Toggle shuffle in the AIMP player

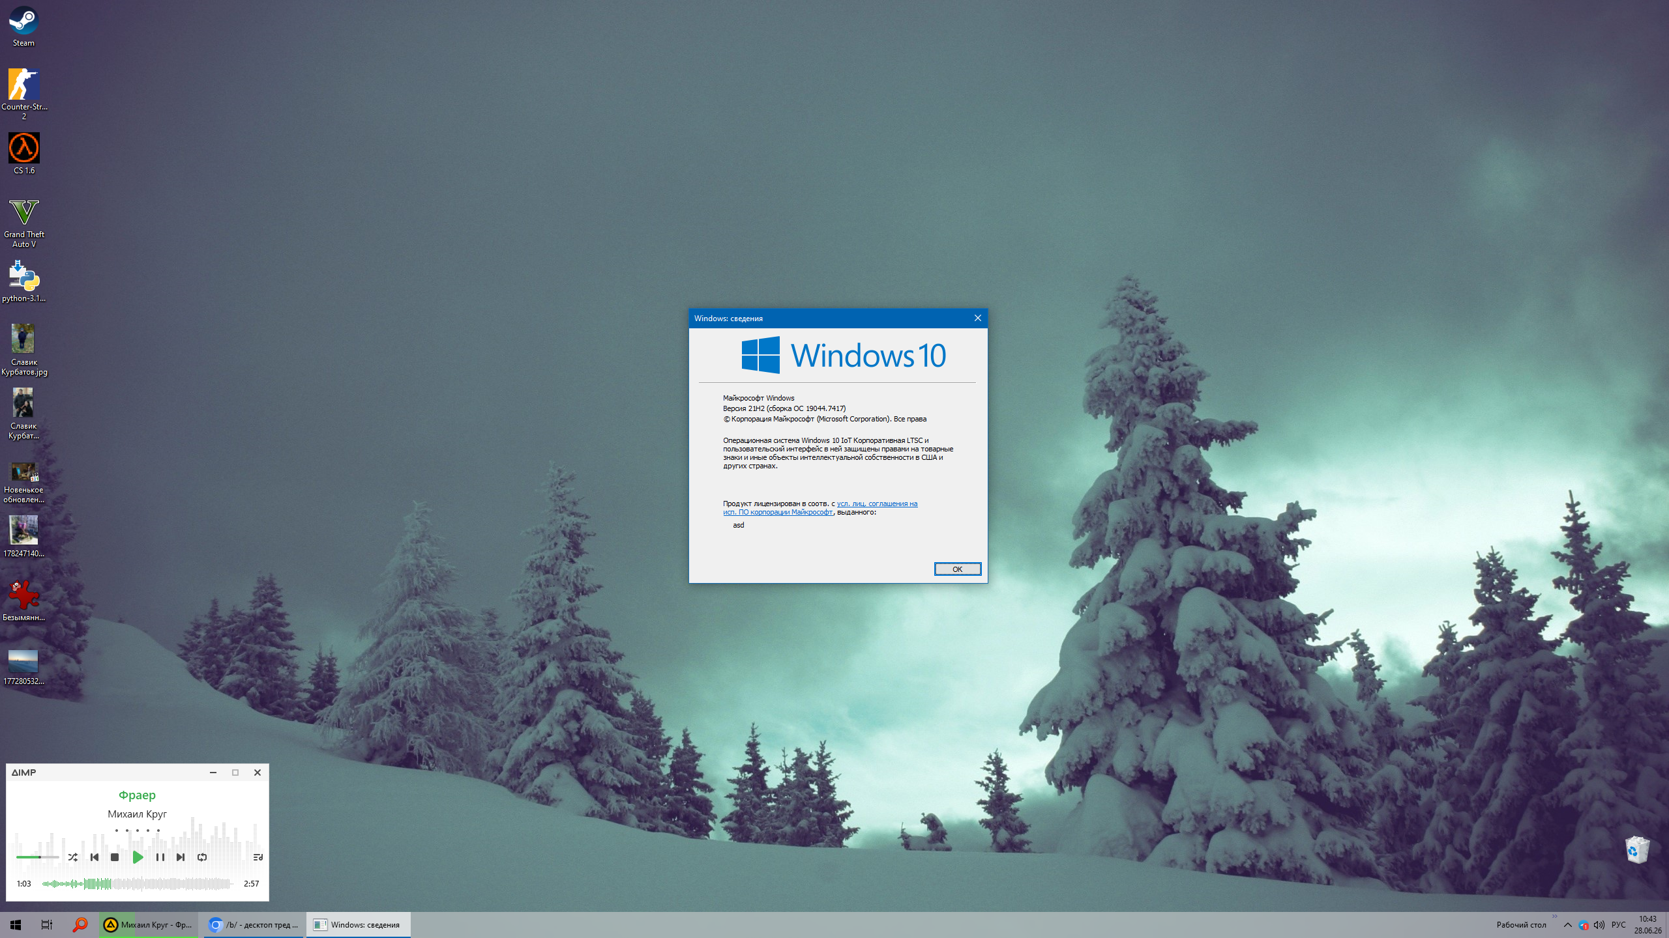tap(73, 857)
